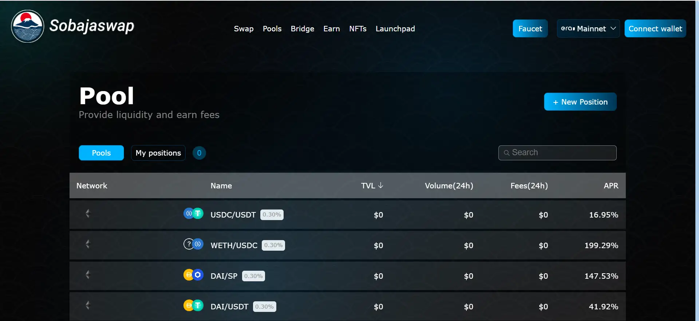Click the DAI/USDT token pair icon
Image resolution: width=699 pixels, height=321 pixels.
tap(193, 305)
